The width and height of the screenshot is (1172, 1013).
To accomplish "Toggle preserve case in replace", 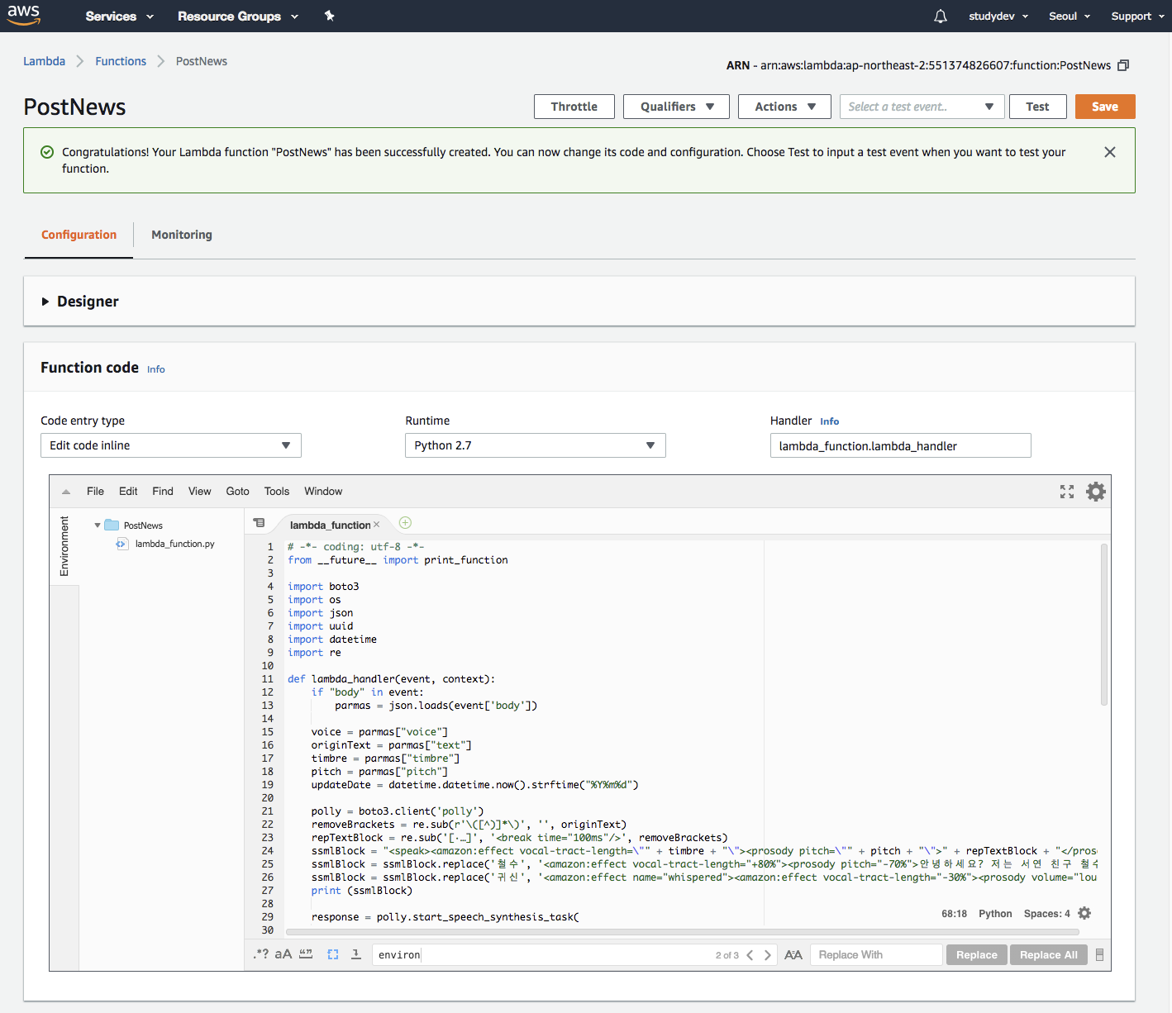I will (793, 954).
